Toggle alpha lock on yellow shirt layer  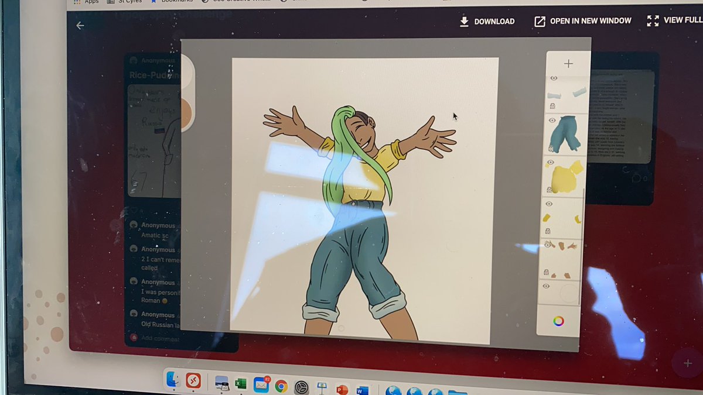(550, 190)
